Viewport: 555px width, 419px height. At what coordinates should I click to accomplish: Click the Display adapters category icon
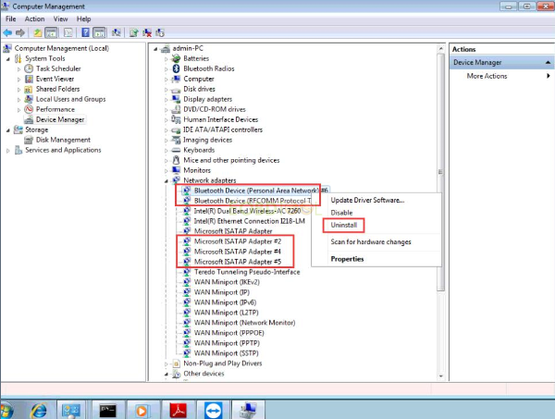(176, 99)
